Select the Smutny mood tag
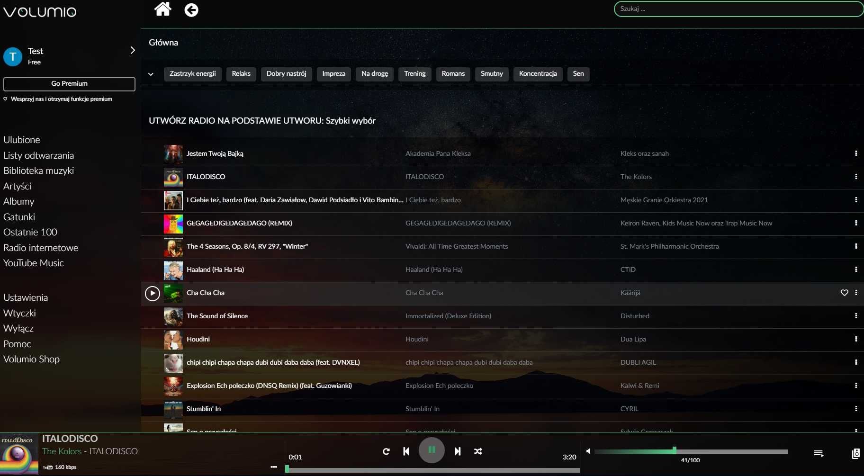864x476 pixels. pyautogui.click(x=492, y=74)
